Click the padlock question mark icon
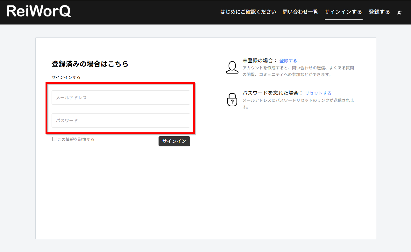411x252 pixels. coord(232,100)
